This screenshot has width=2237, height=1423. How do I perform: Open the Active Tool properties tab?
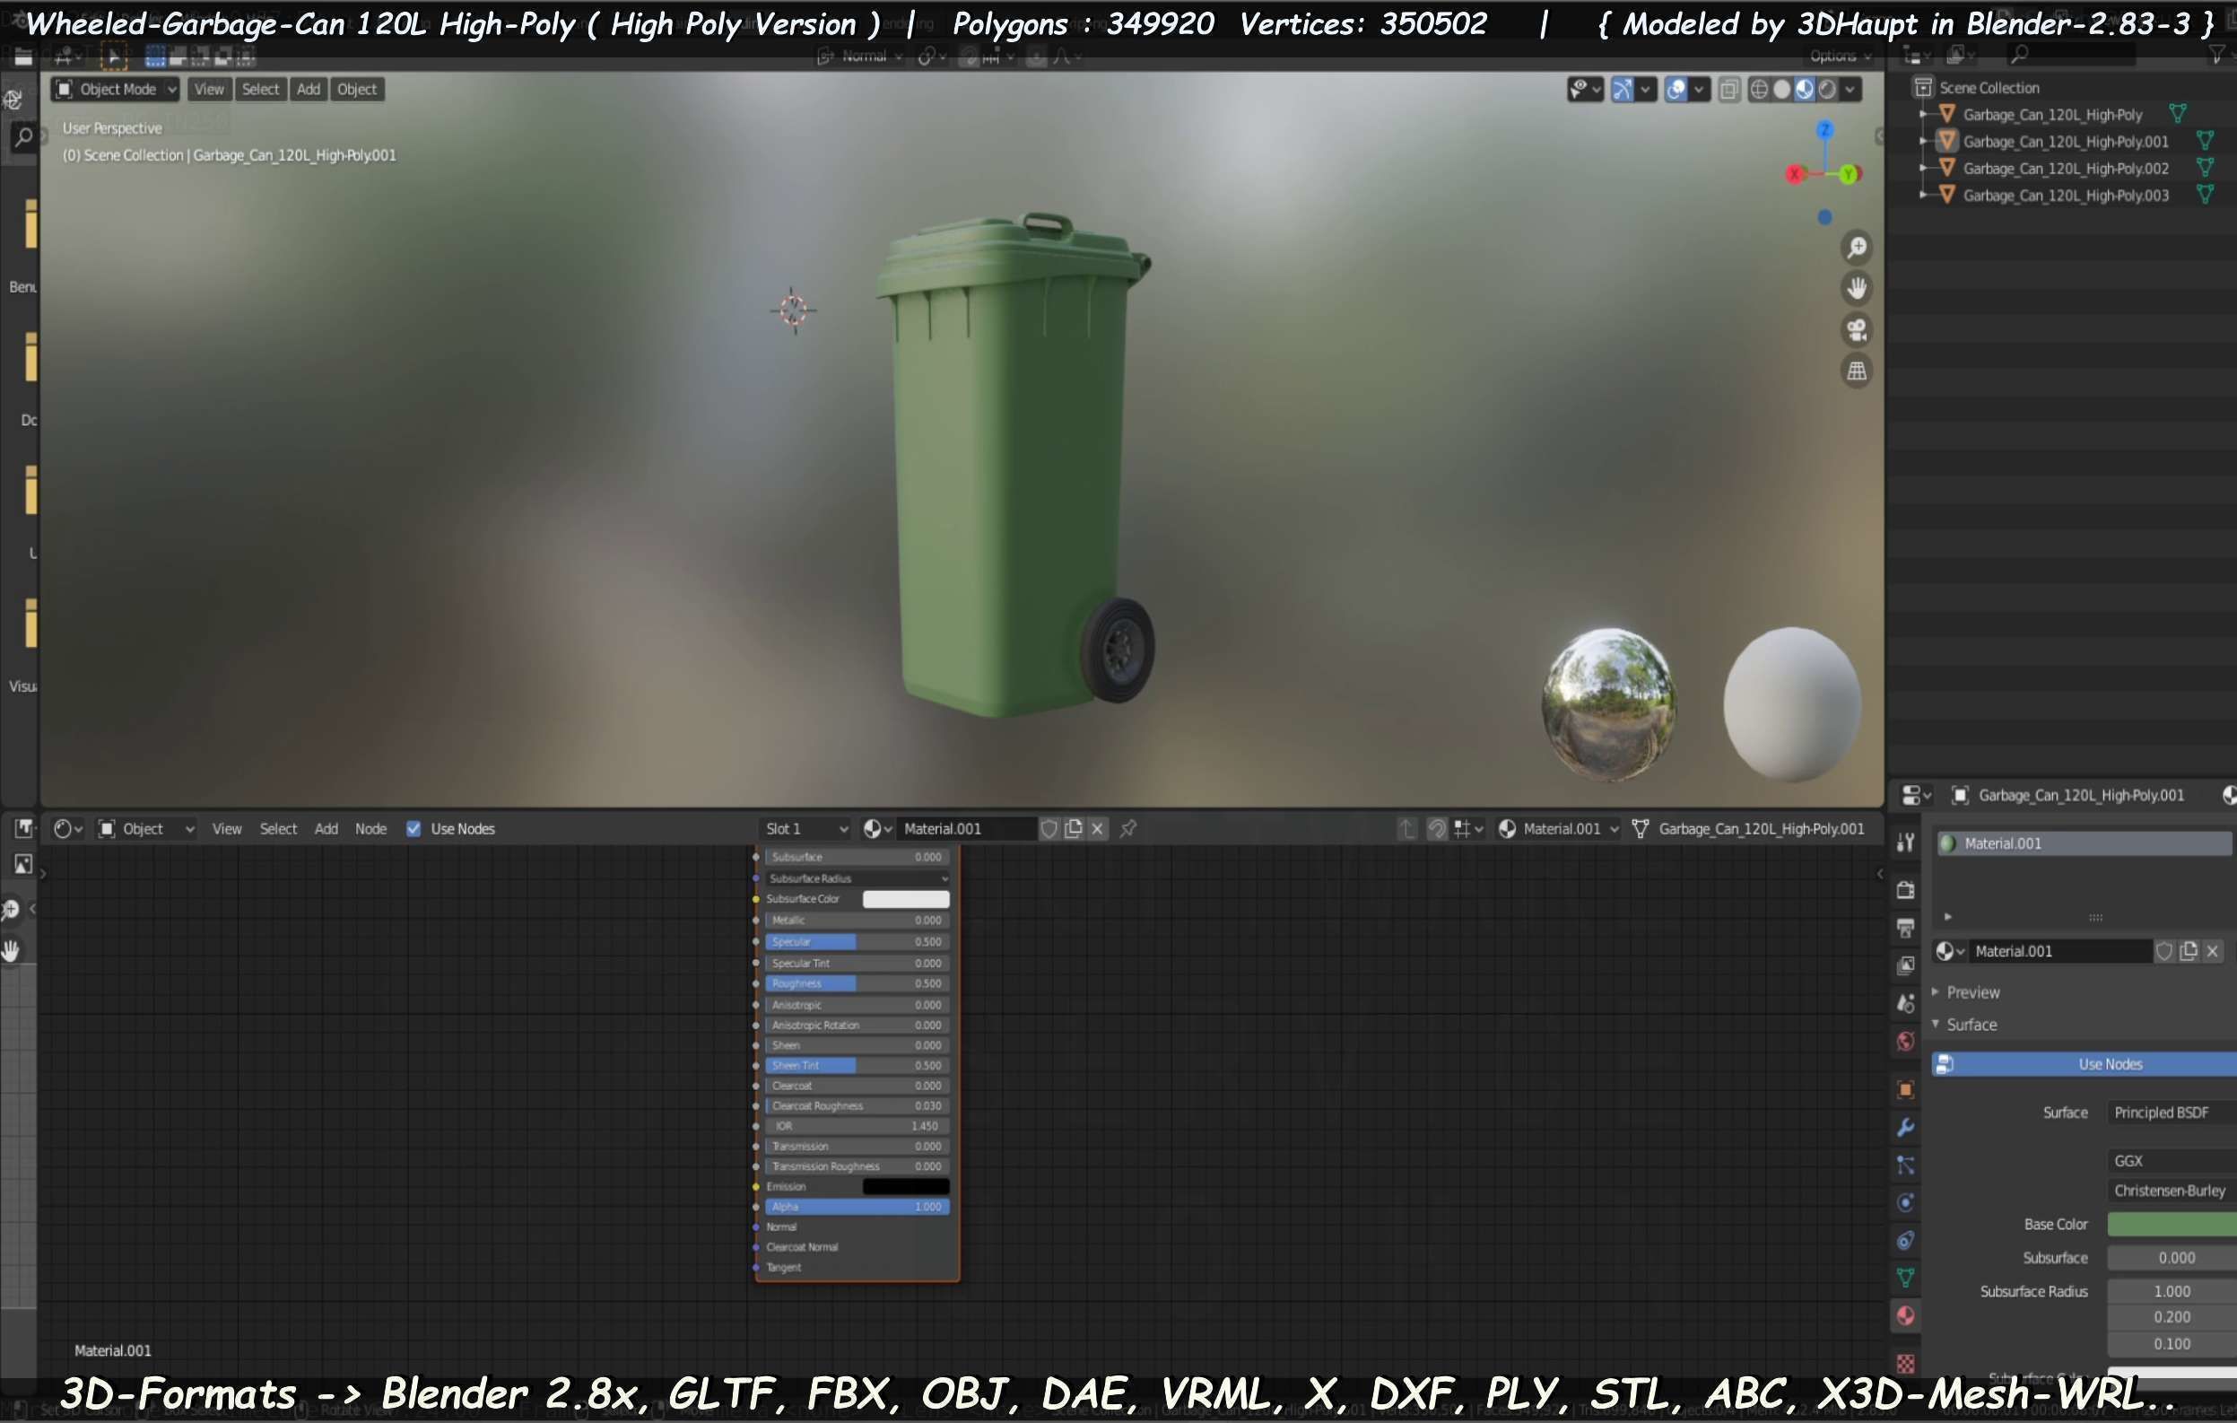point(1904,842)
